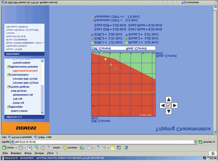Viewport: 218px width, 161px height.
Task: Select the red Differential protection entry
Action: [x=25, y=71]
